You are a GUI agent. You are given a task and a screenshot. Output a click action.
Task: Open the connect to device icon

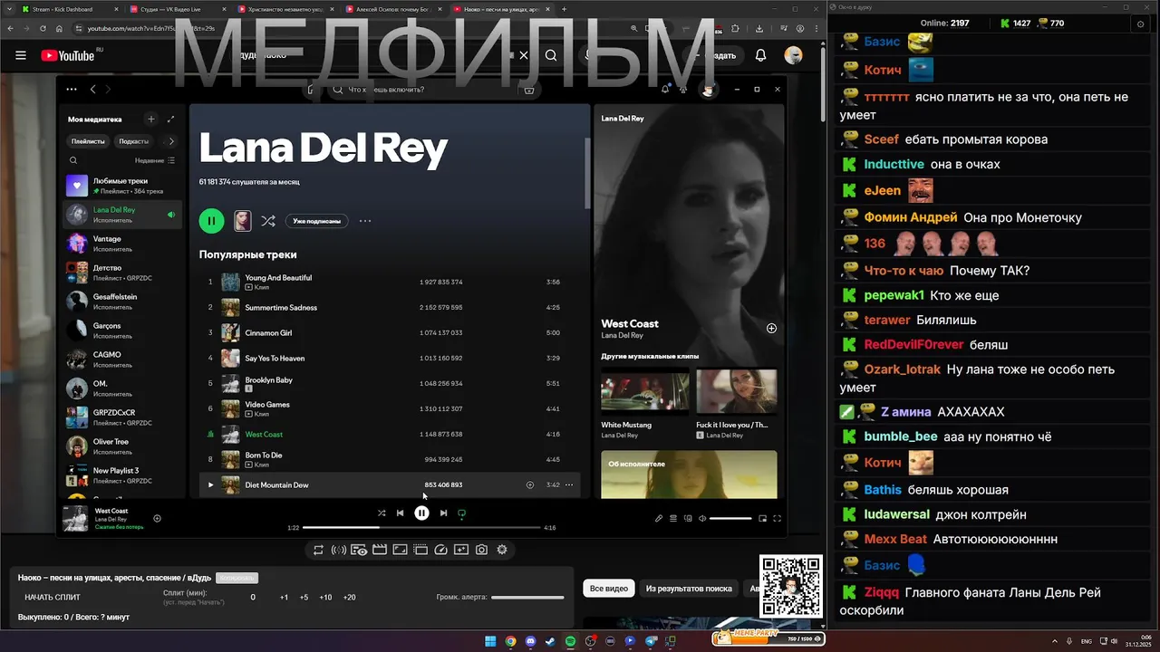point(689,519)
